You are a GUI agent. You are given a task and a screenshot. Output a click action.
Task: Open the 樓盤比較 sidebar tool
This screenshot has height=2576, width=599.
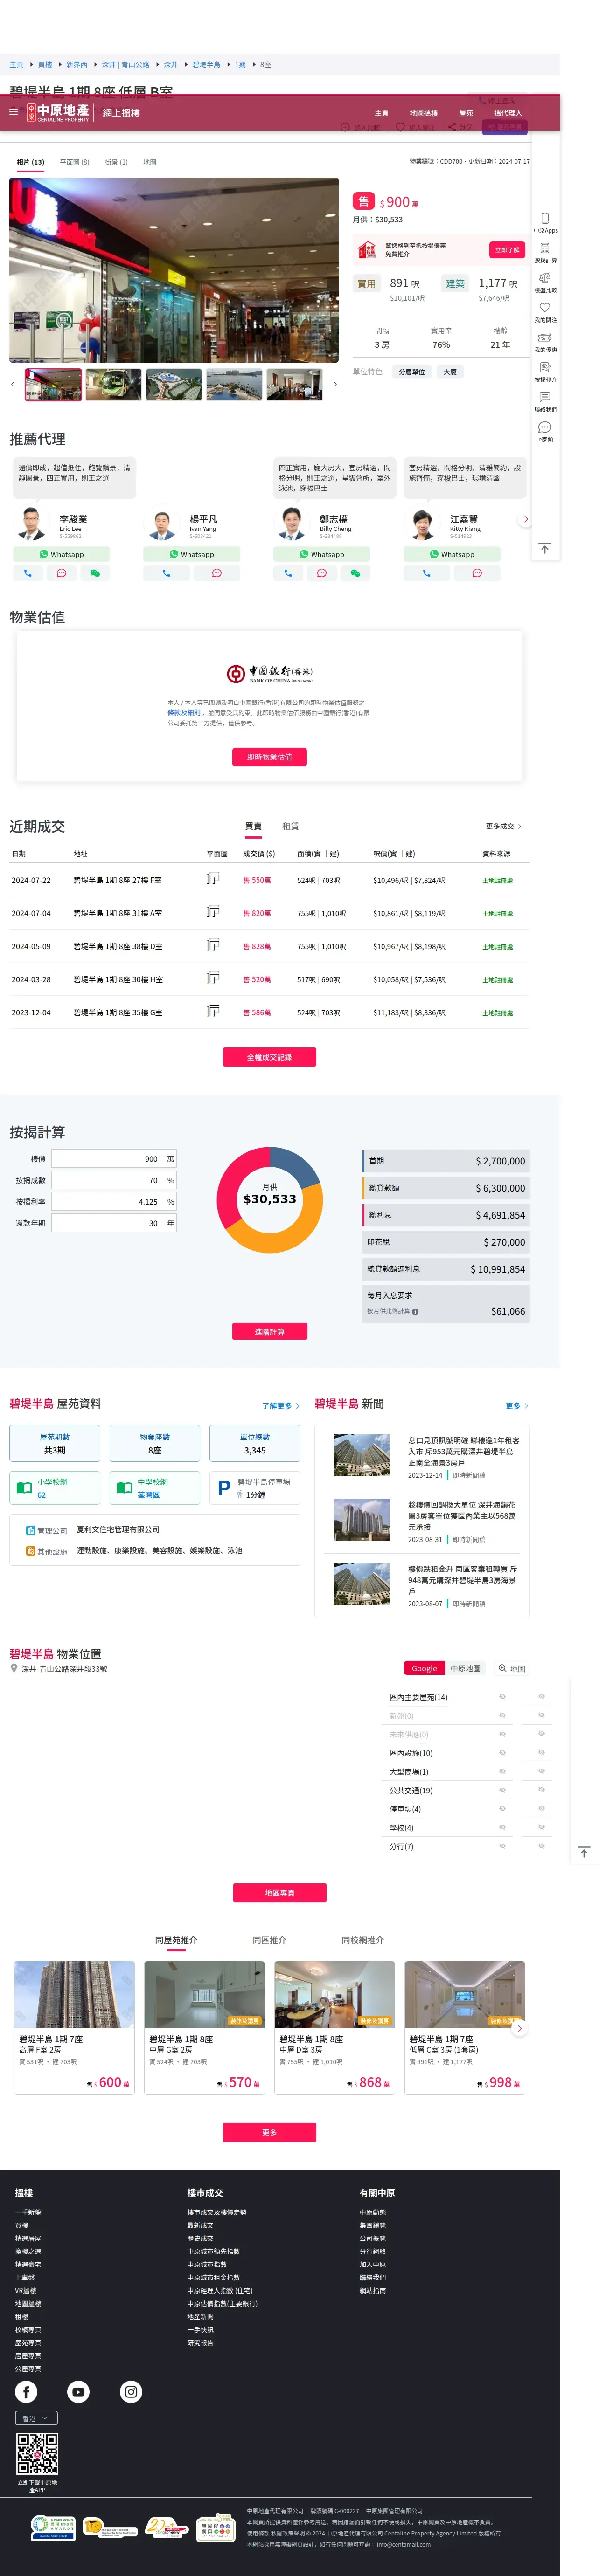click(545, 282)
